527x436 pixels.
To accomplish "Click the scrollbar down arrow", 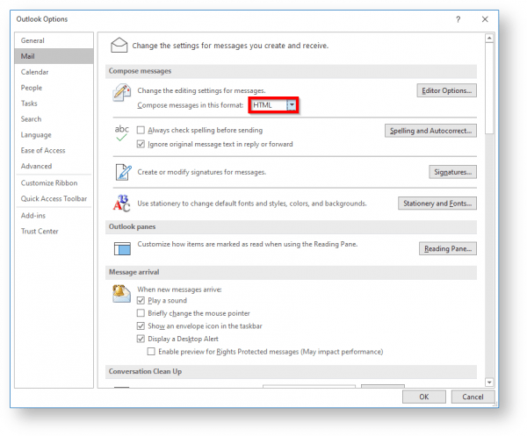I will point(489,382).
